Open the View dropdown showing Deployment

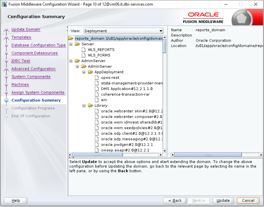[x=123, y=31]
